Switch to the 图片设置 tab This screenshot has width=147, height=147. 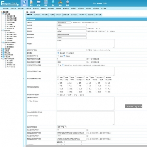pyautogui.click(x=98, y=15)
